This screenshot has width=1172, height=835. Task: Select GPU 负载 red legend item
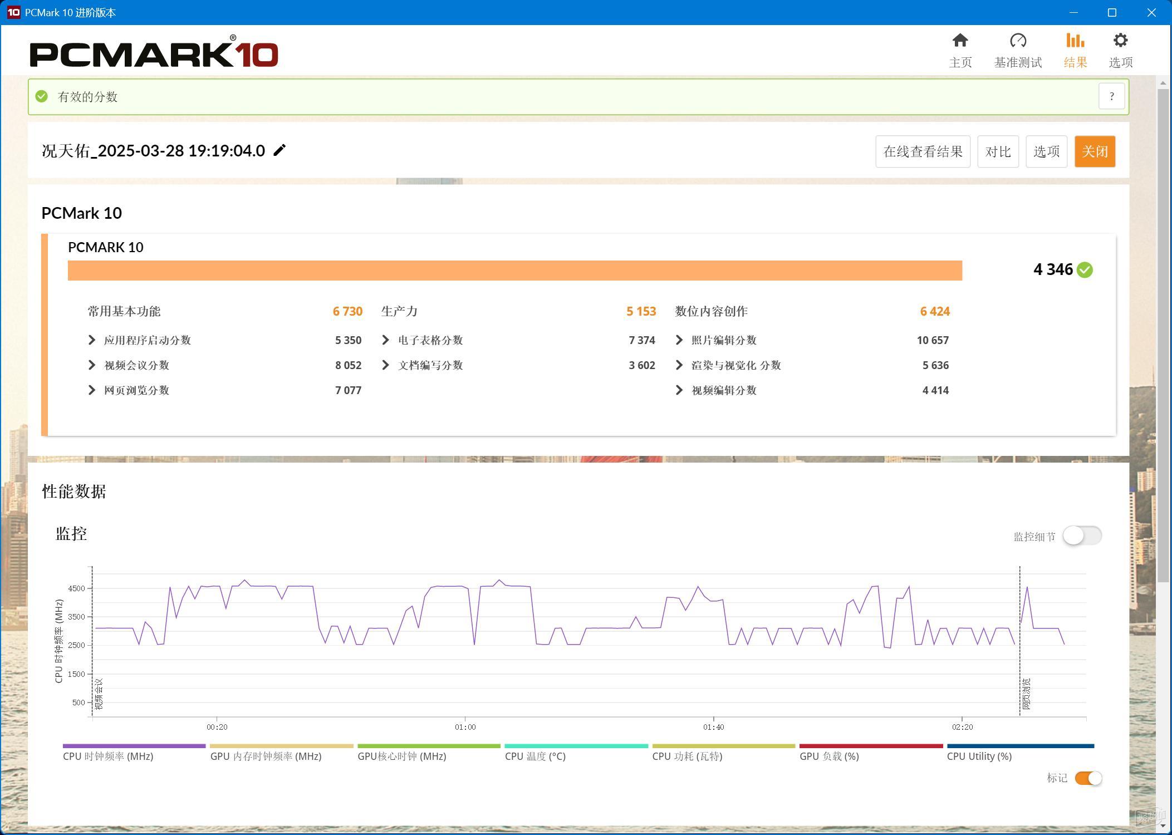[x=871, y=752]
